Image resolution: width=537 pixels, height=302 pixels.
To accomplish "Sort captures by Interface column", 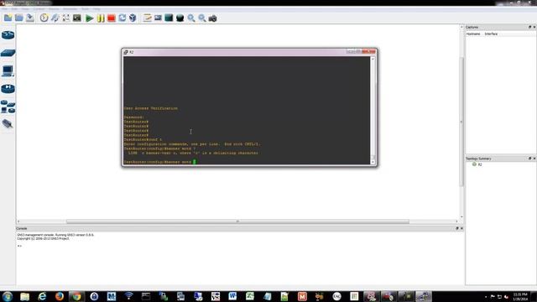I will (x=491, y=34).
